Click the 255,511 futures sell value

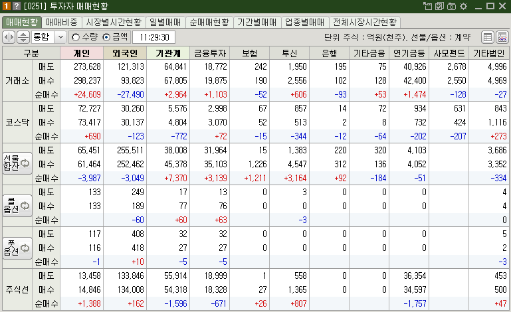130,151
